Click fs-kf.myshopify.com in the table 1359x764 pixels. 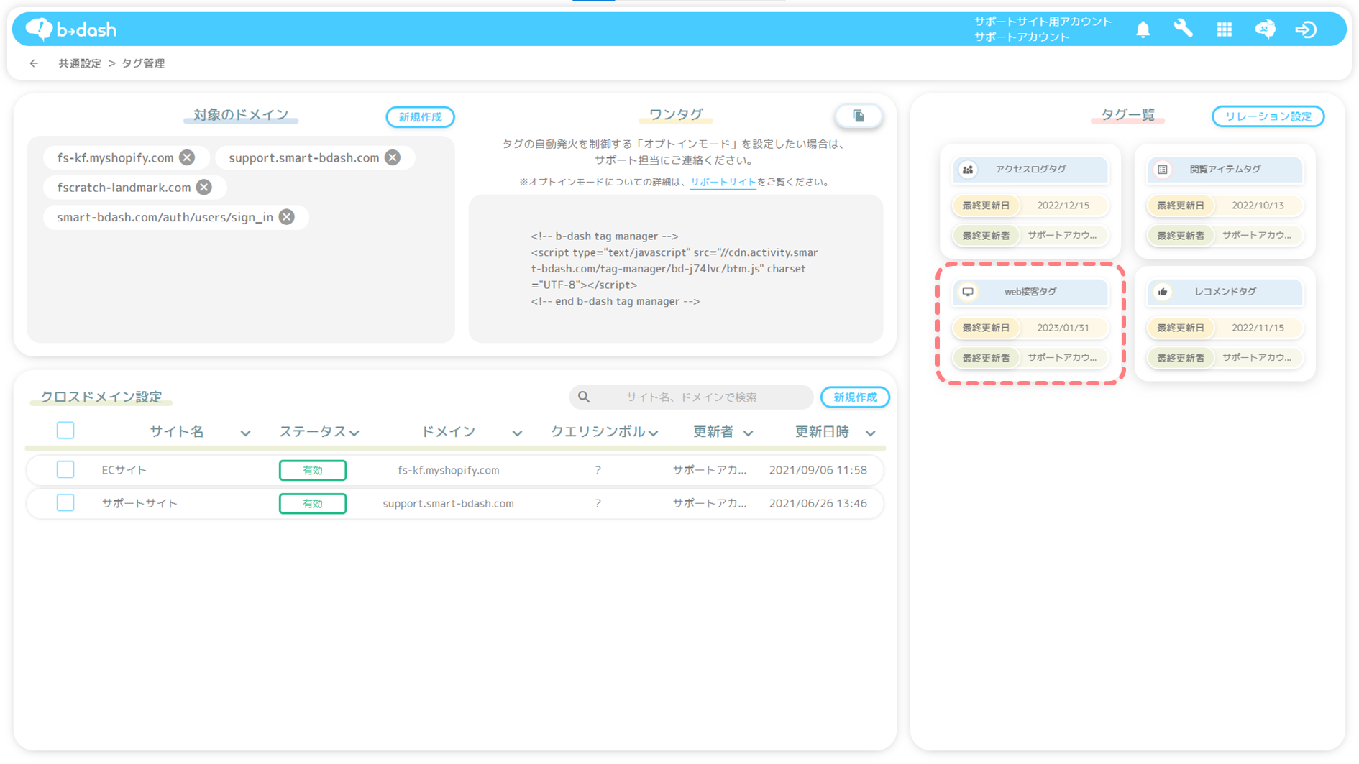[x=449, y=470]
